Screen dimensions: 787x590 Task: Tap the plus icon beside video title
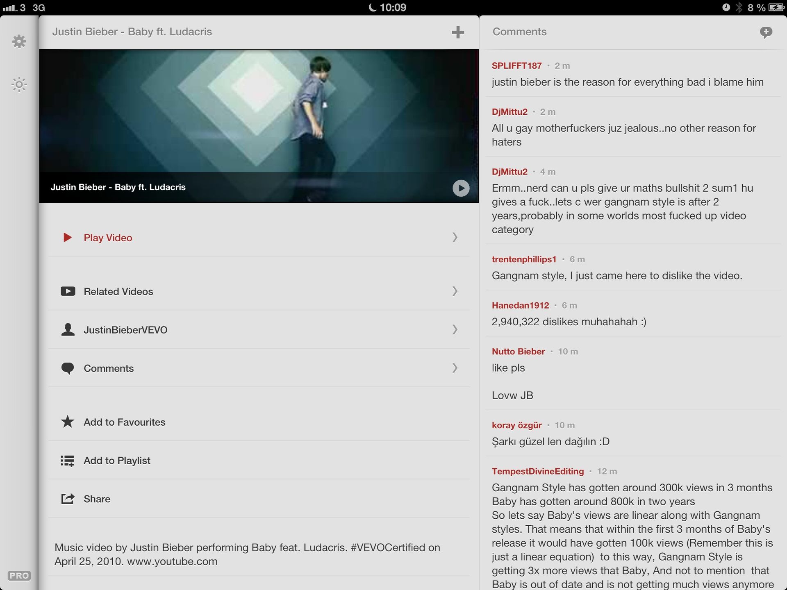(x=458, y=32)
